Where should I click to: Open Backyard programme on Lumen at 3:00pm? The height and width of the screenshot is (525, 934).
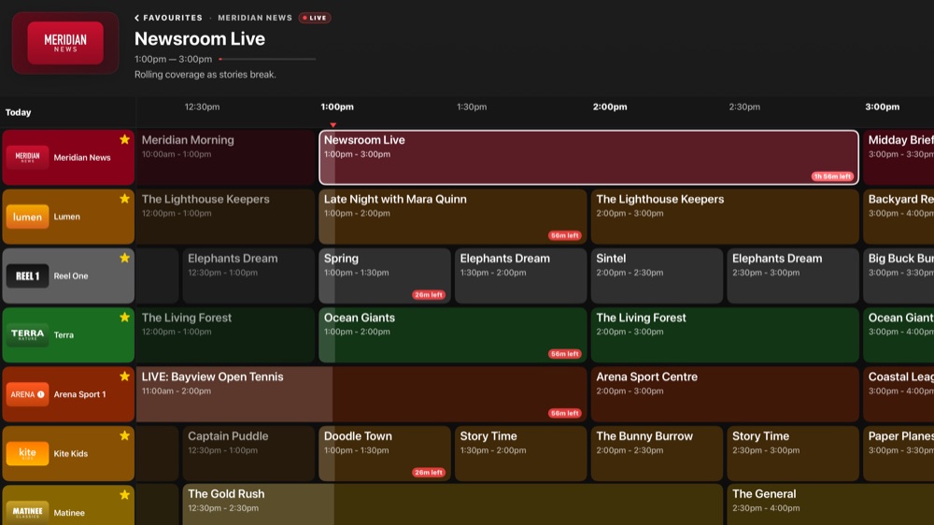click(899, 217)
